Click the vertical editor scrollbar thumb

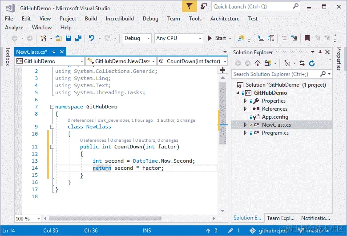click(222, 114)
